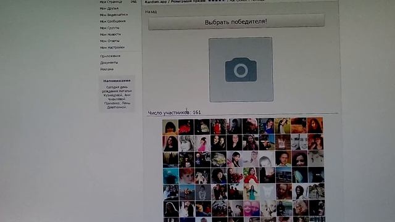Open "Мои Сообщения" in the sidebar
395x222 pixels.
click(112, 22)
